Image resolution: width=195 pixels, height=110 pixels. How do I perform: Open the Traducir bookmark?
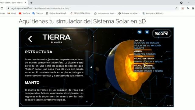(x=38, y=13)
